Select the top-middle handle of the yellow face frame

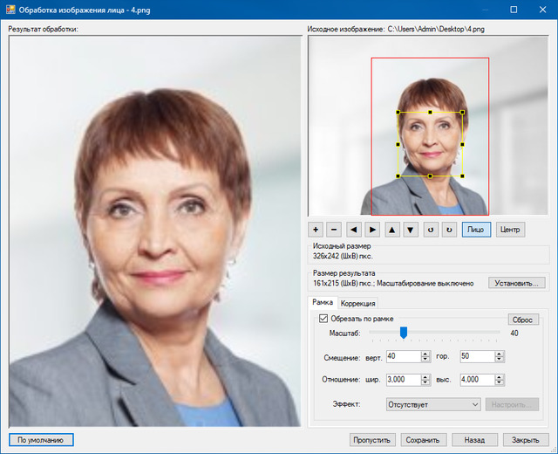430,113
